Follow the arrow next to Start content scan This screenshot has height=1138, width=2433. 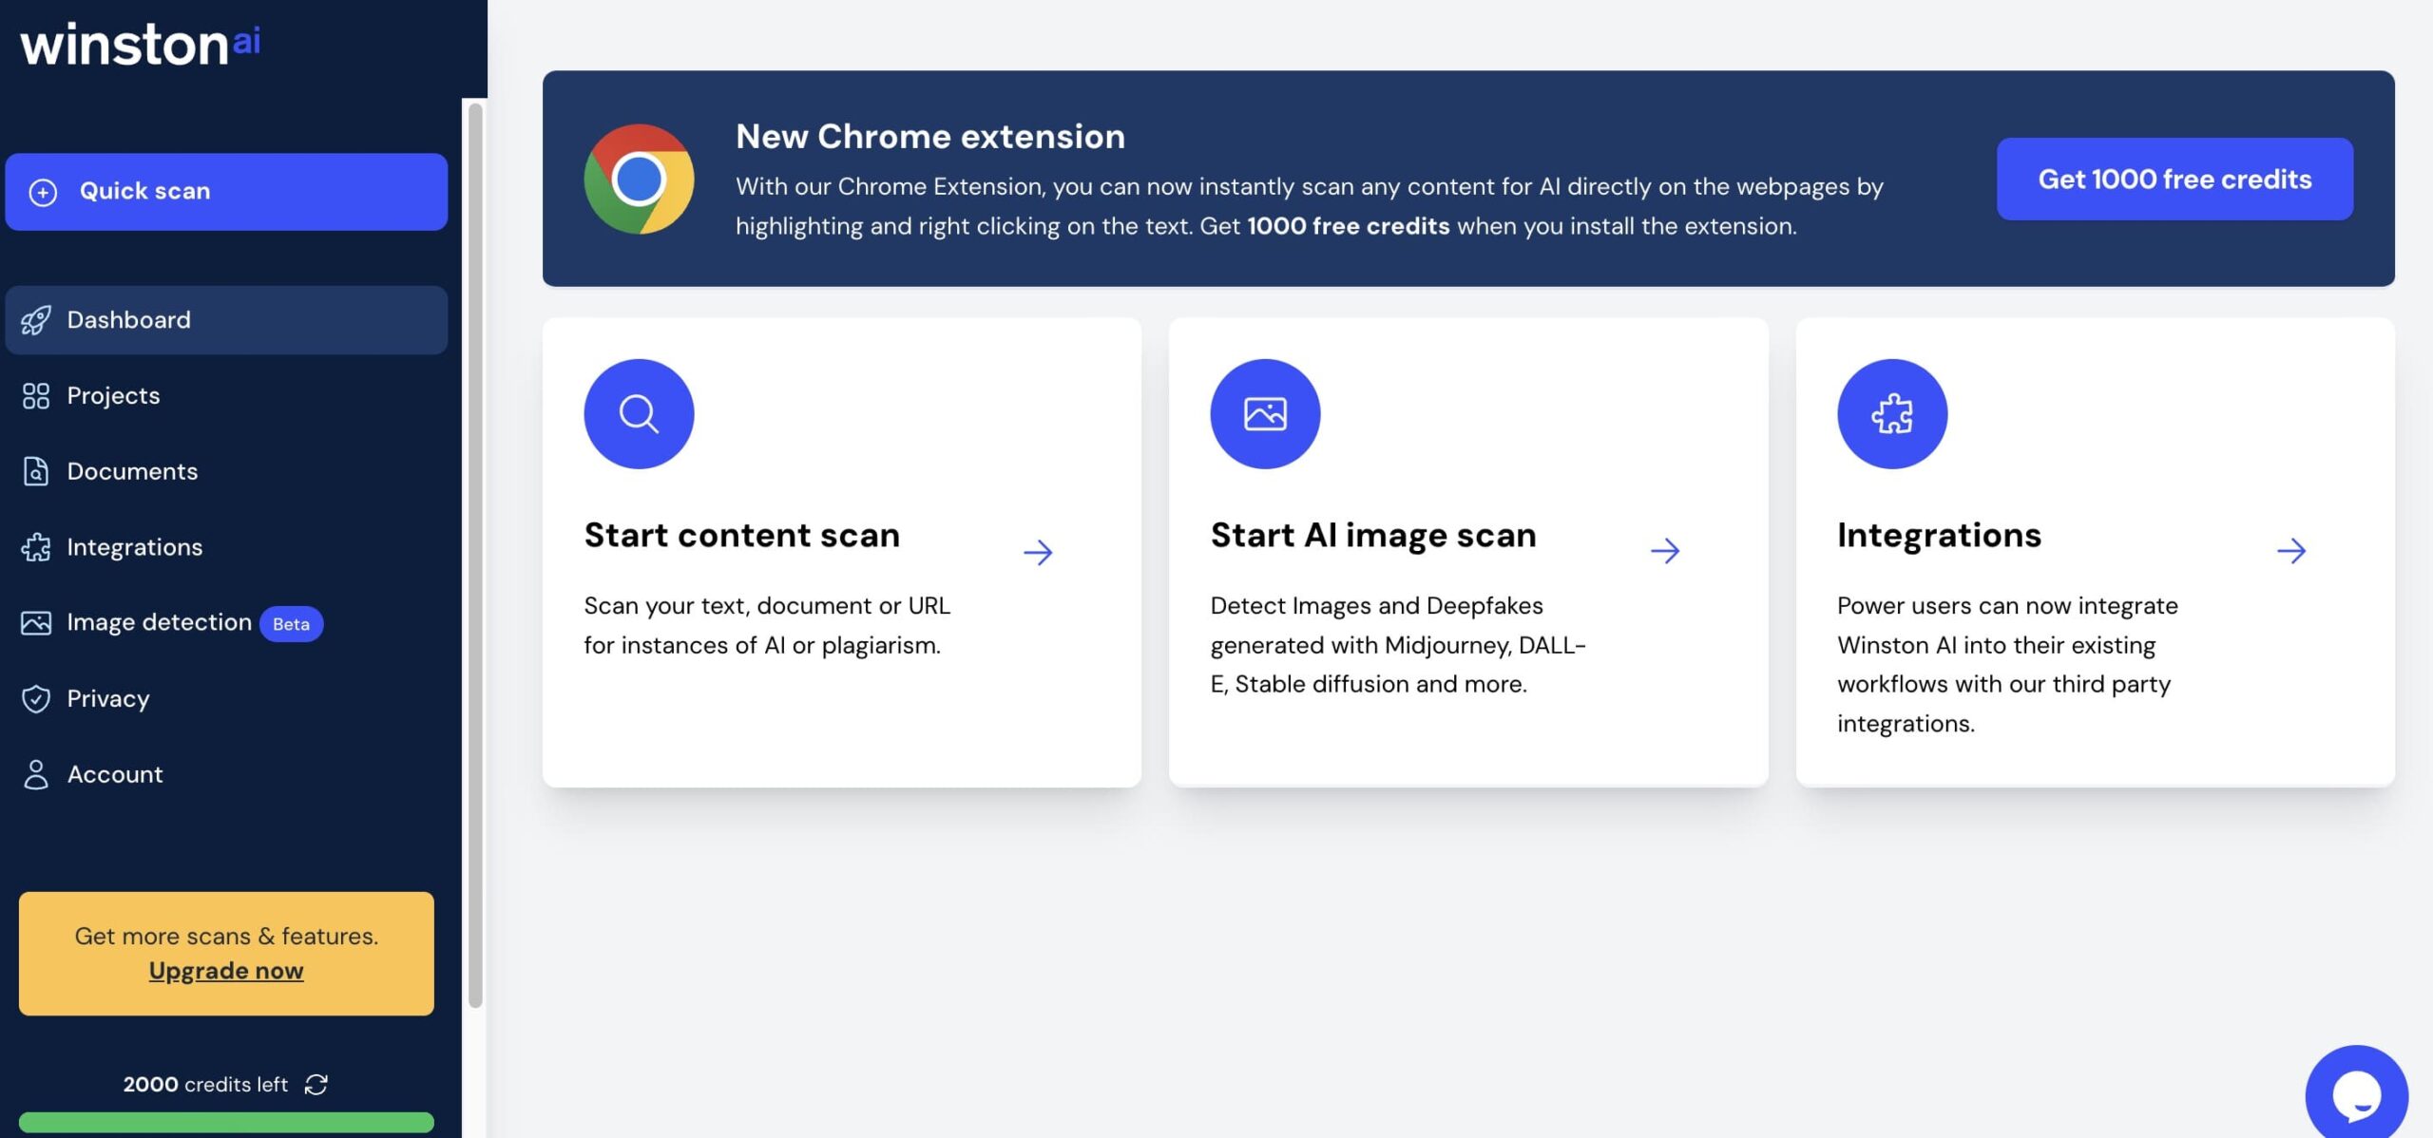click(x=1038, y=552)
